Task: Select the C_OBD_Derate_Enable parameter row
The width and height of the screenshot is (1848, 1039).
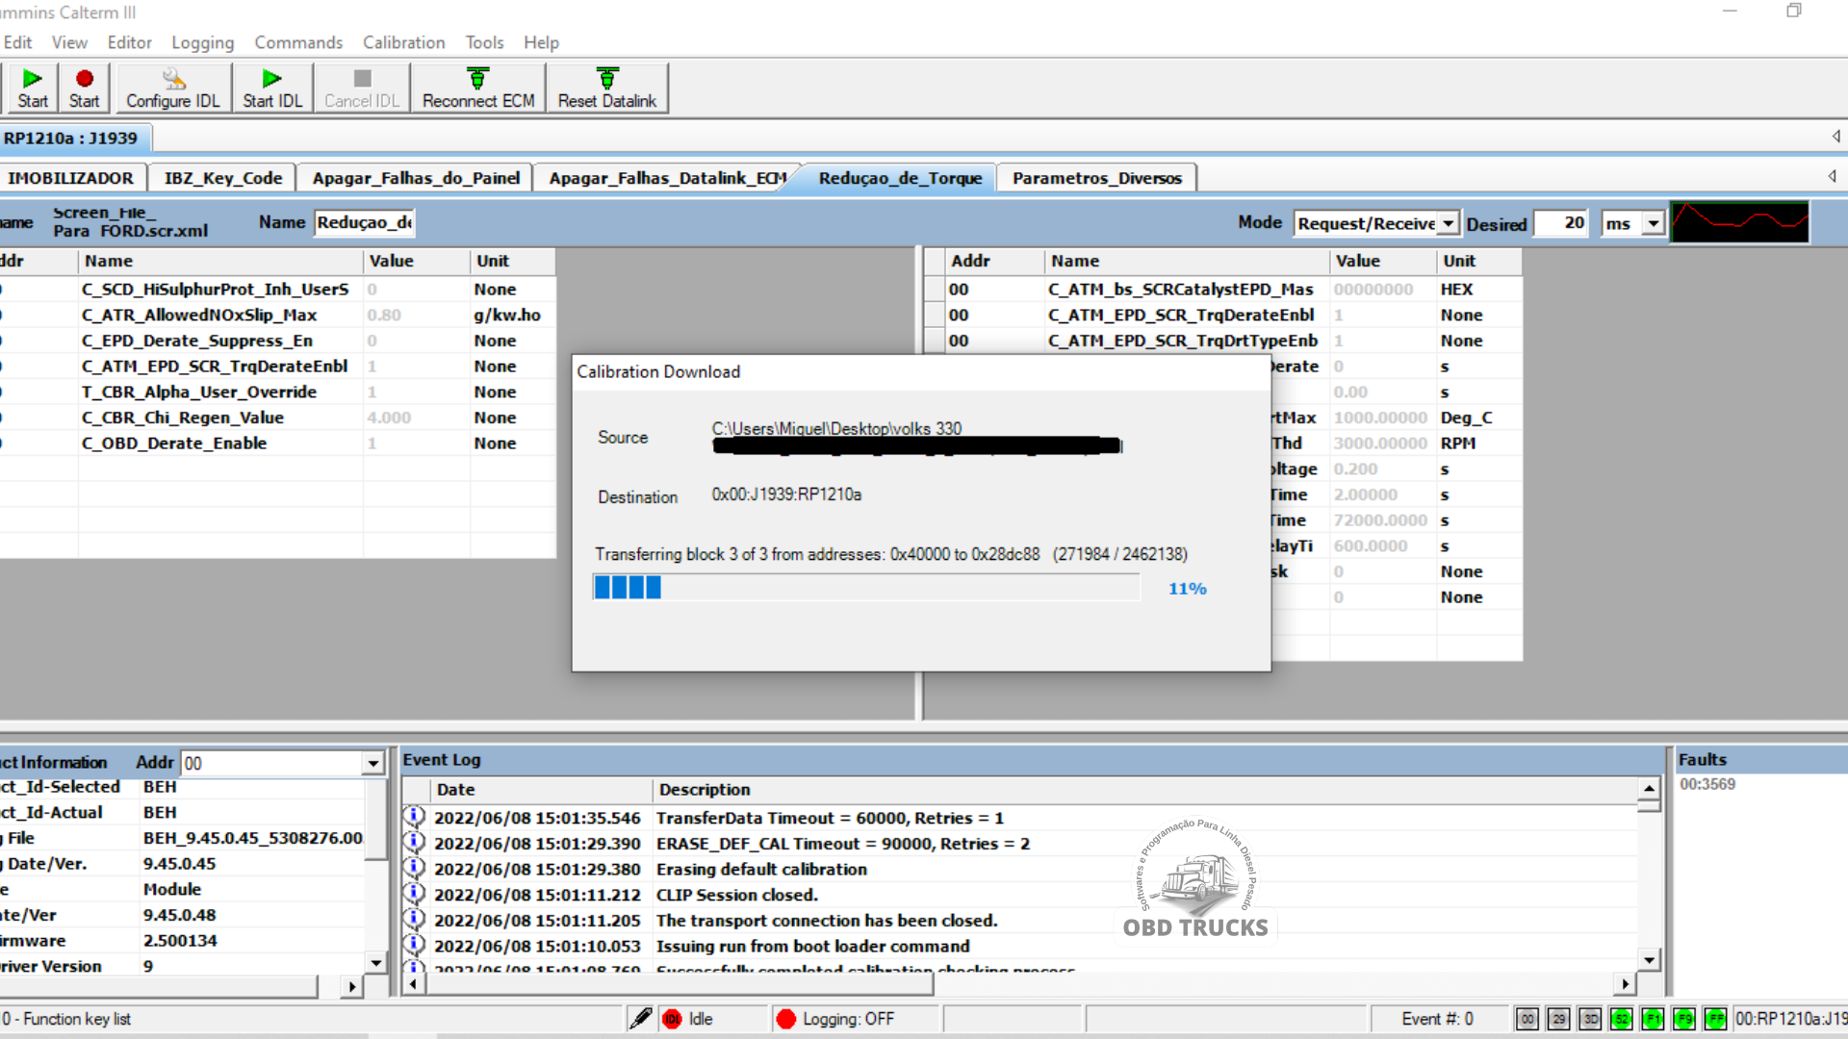Action: (x=278, y=443)
